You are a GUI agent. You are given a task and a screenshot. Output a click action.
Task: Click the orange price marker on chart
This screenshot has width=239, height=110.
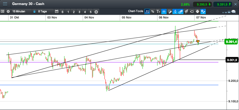[x=198, y=41]
